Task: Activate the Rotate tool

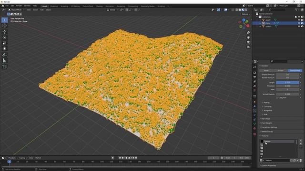Action: [4, 37]
